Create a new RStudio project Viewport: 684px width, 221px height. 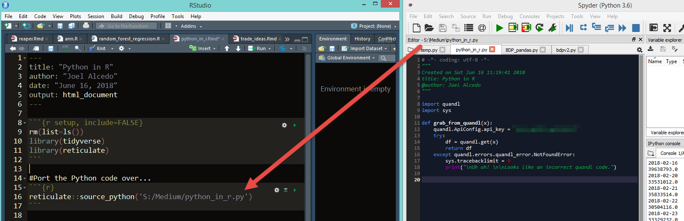coord(26,26)
